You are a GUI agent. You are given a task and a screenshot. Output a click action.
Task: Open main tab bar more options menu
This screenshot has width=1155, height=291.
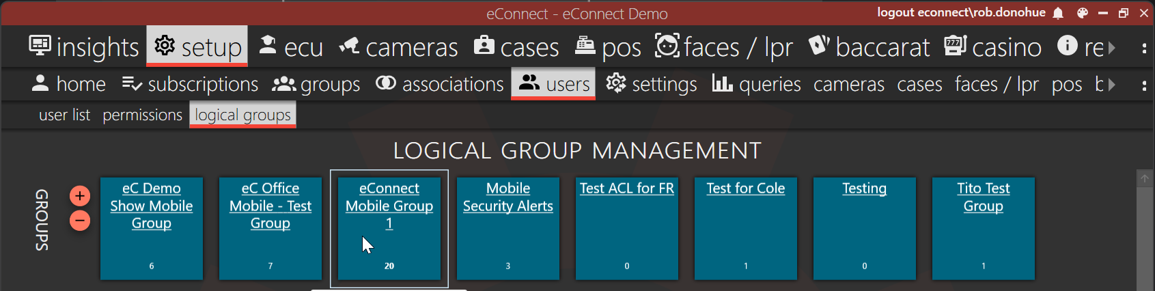click(x=1144, y=48)
